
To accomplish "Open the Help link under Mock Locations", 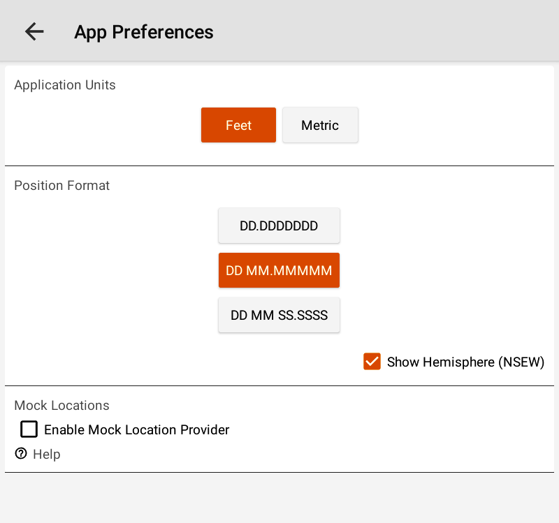I will pyautogui.click(x=46, y=454).
